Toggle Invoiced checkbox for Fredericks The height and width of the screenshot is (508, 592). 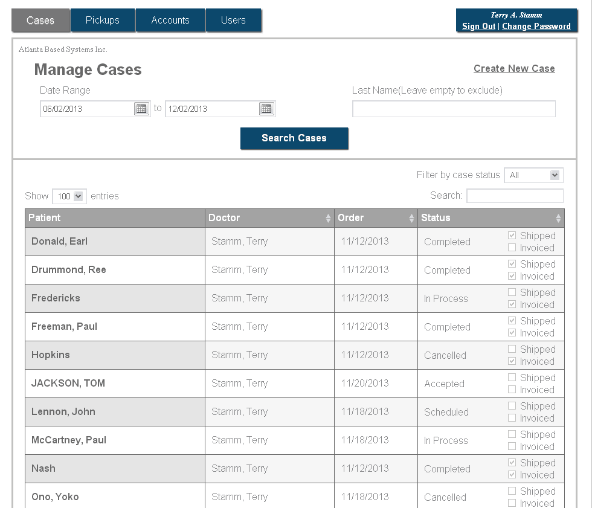[x=512, y=304]
